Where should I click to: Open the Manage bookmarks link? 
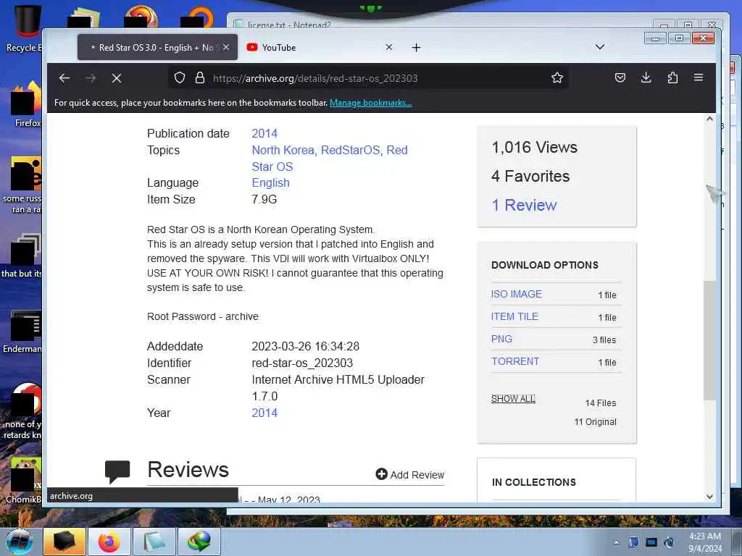tap(370, 103)
